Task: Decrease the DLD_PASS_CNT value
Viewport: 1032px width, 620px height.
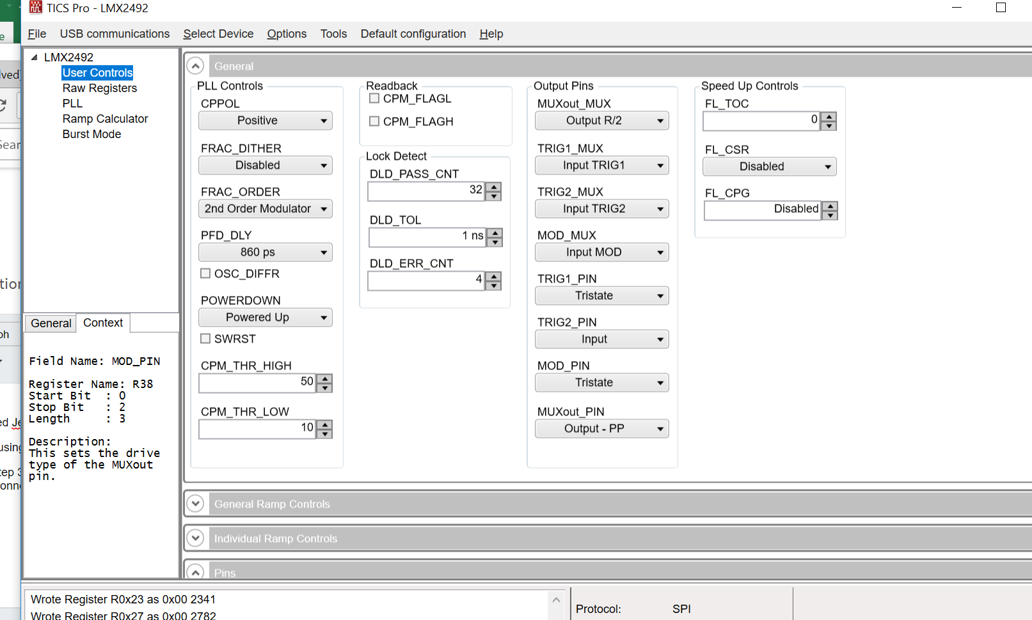Action: point(493,196)
